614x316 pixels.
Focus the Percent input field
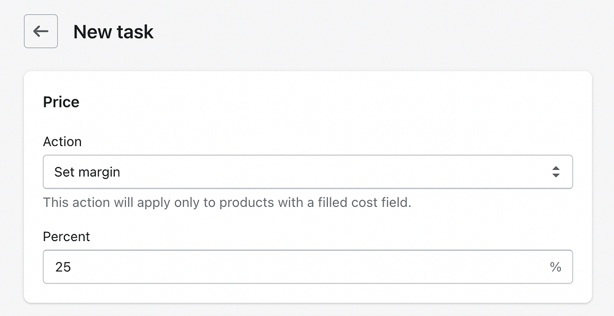tap(295, 267)
